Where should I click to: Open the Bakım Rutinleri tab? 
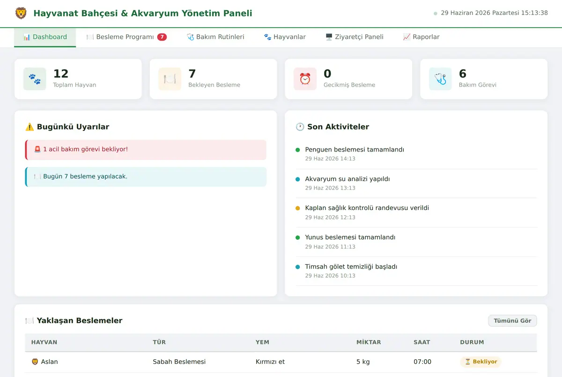click(215, 37)
